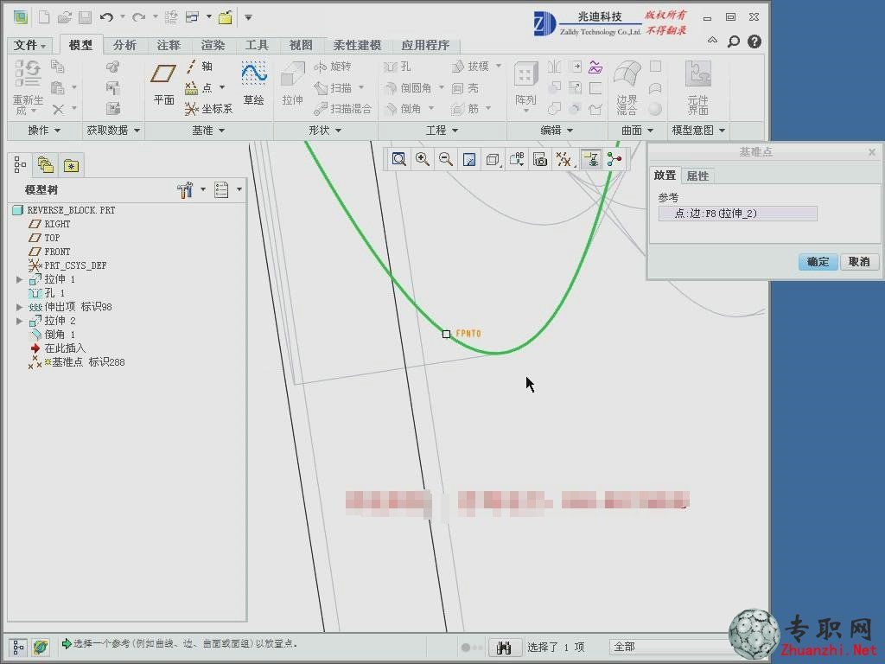Switch to folder browser navigator tab
The image size is (885, 664).
[x=45, y=165]
